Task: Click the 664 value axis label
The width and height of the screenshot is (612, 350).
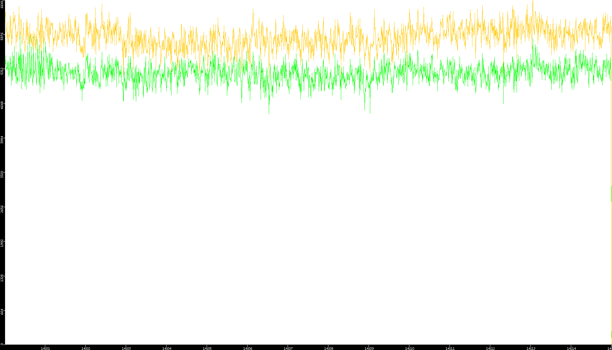Action: [x=2, y=312]
